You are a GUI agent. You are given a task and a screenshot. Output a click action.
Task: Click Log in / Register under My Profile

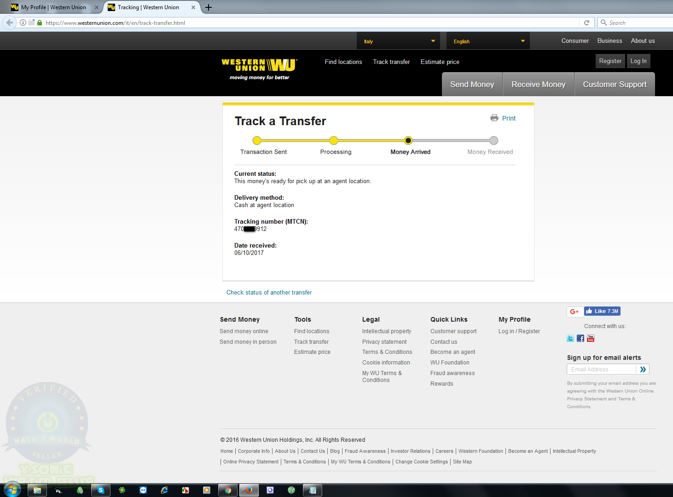pos(519,331)
